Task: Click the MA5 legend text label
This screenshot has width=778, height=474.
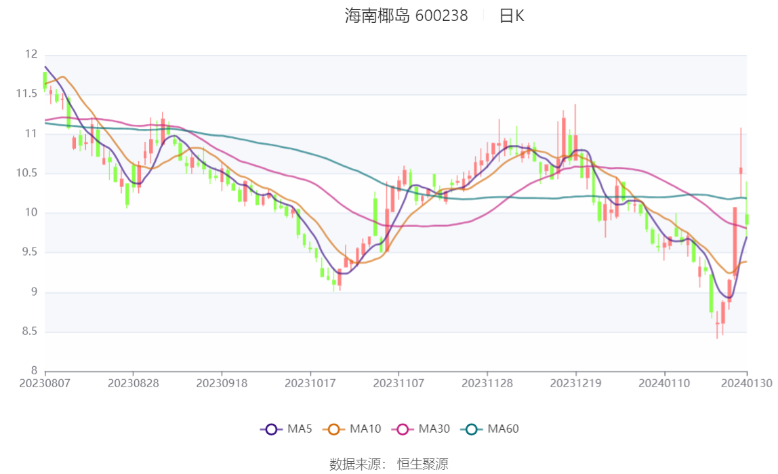Action: pos(300,429)
